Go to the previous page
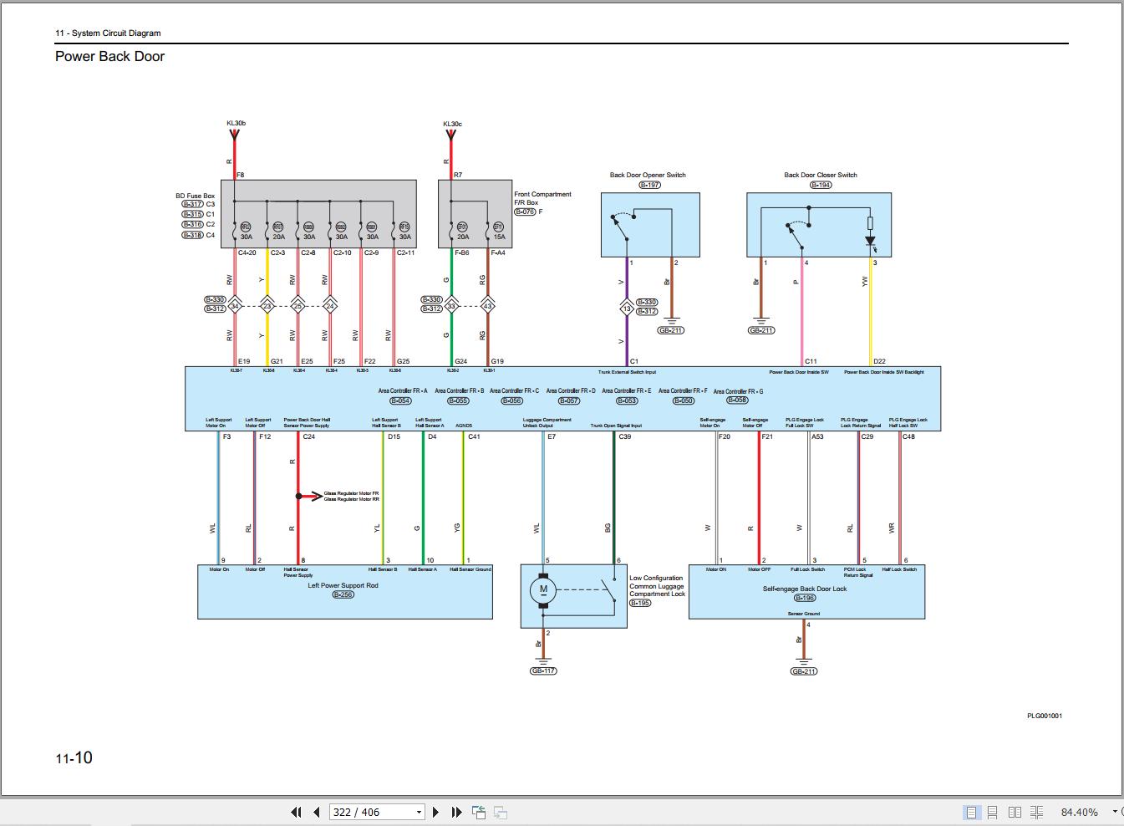 click(316, 812)
